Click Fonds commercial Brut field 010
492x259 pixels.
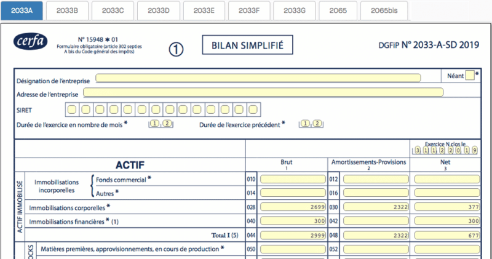(293, 179)
